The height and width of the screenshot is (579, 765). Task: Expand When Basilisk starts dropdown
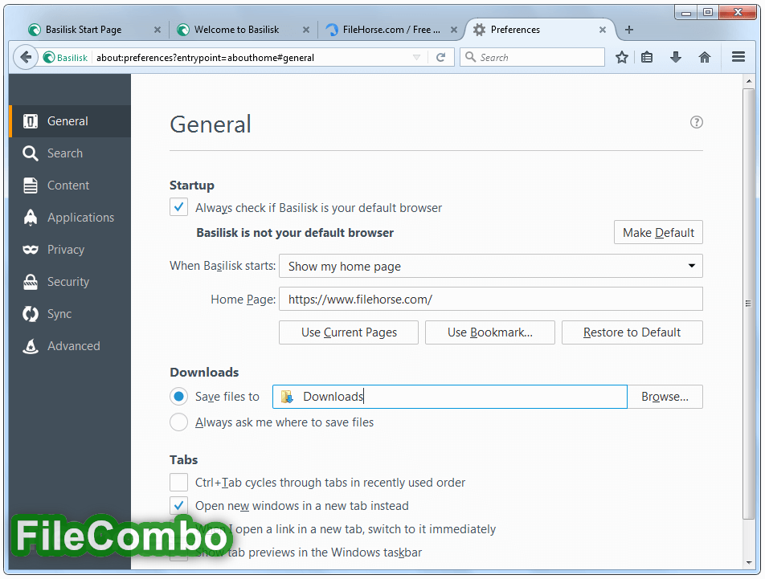[x=491, y=266]
